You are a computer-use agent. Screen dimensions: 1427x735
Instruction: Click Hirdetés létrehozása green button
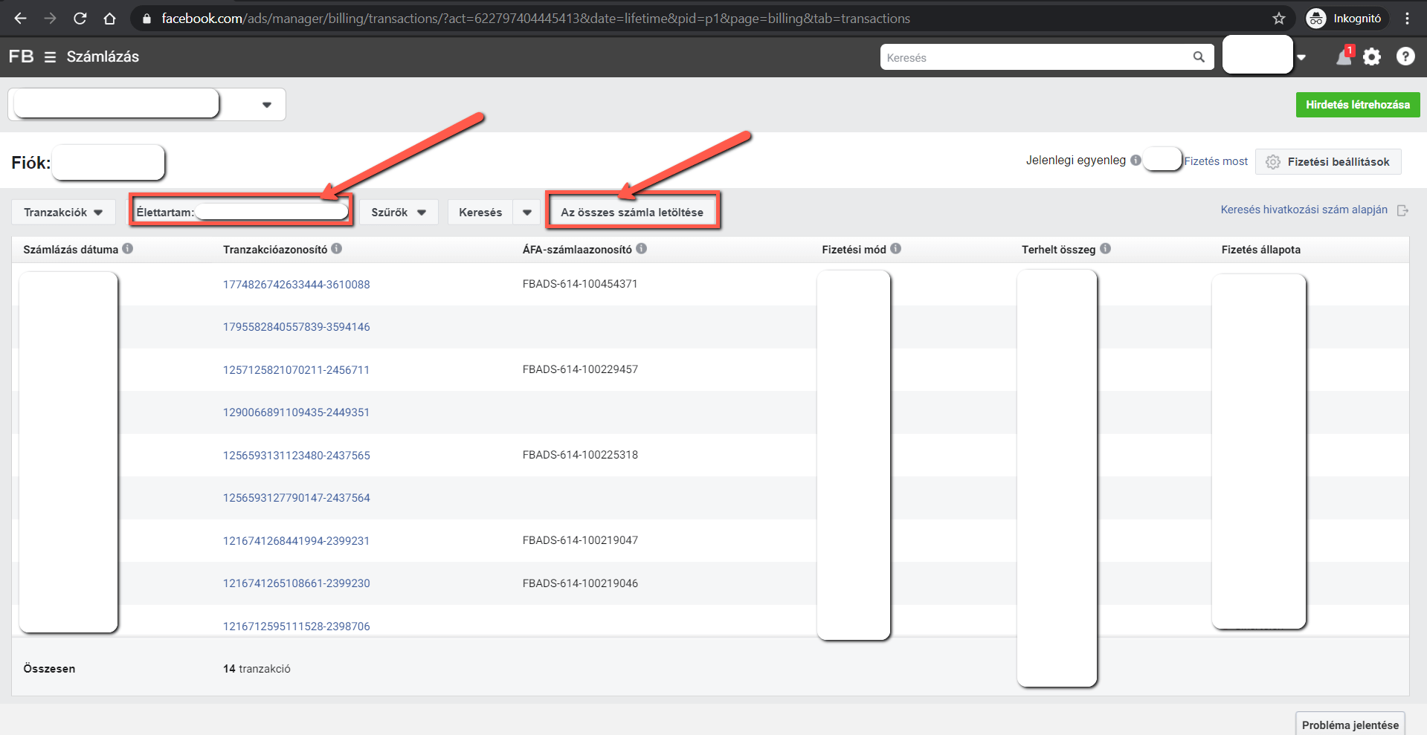pyautogui.click(x=1358, y=105)
